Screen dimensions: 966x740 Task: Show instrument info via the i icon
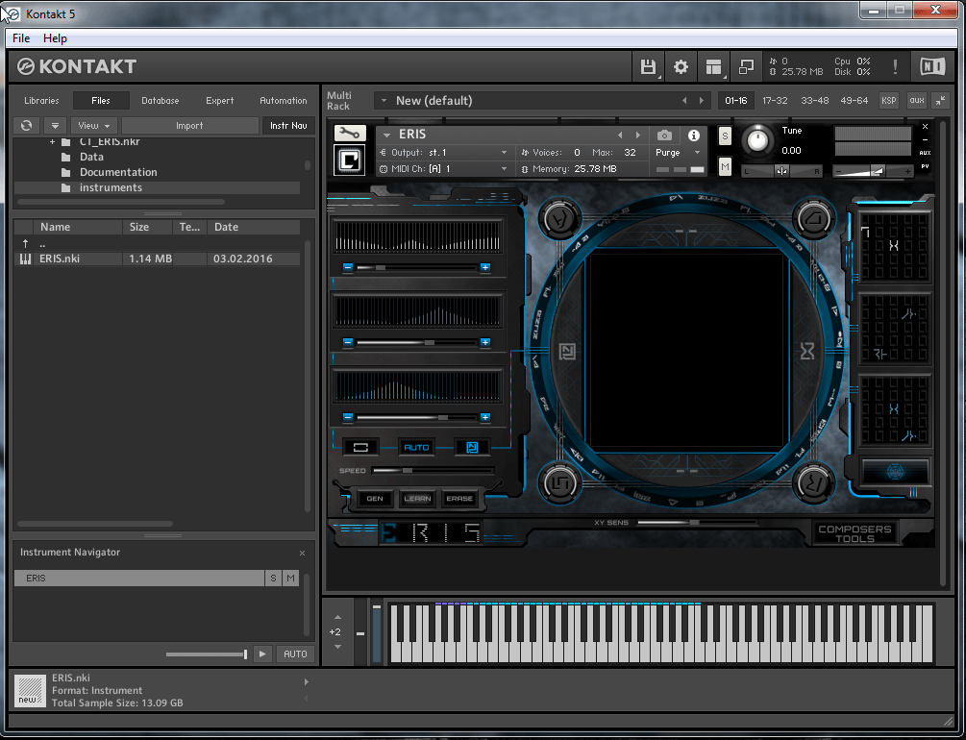(694, 135)
